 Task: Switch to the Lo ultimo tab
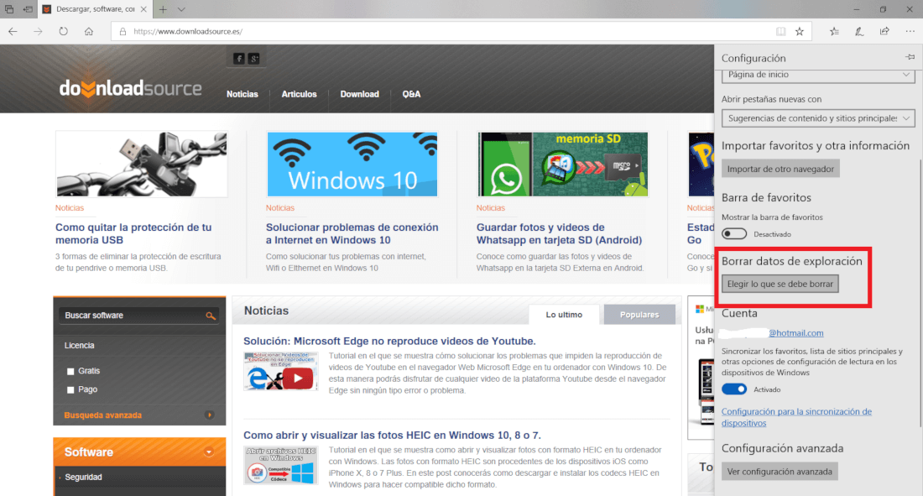tap(564, 315)
